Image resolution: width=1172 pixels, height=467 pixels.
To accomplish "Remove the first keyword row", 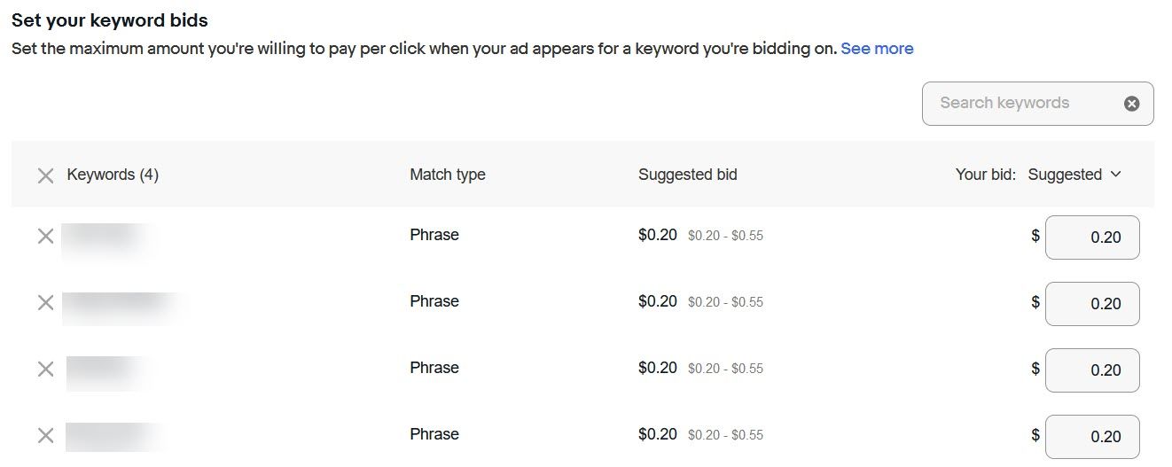I will (45, 236).
